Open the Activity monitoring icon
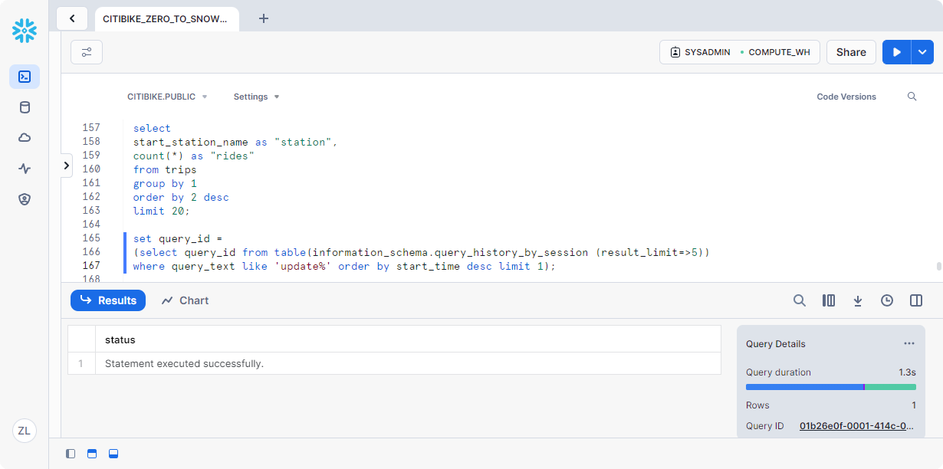This screenshot has height=469, width=943. click(25, 169)
